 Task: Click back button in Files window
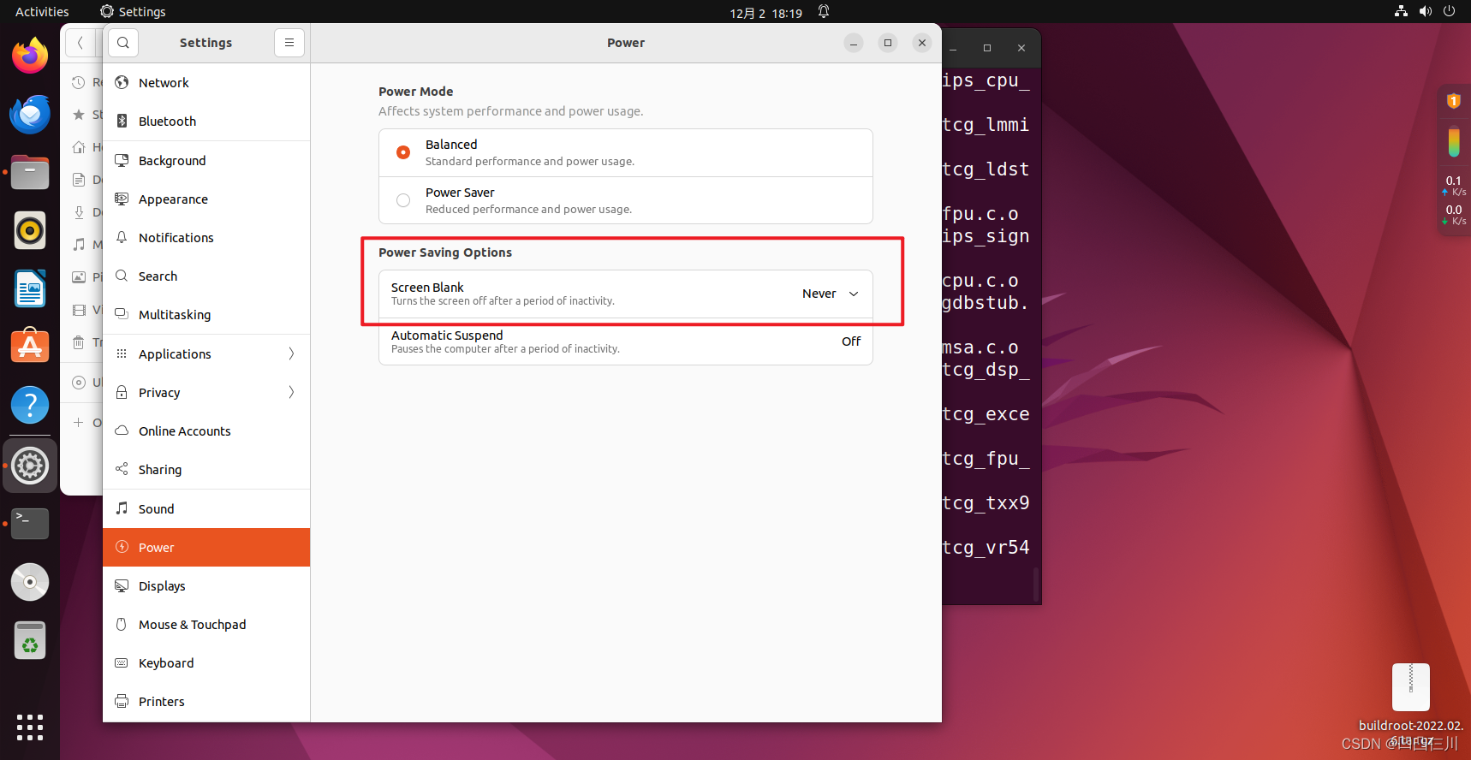(x=80, y=42)
